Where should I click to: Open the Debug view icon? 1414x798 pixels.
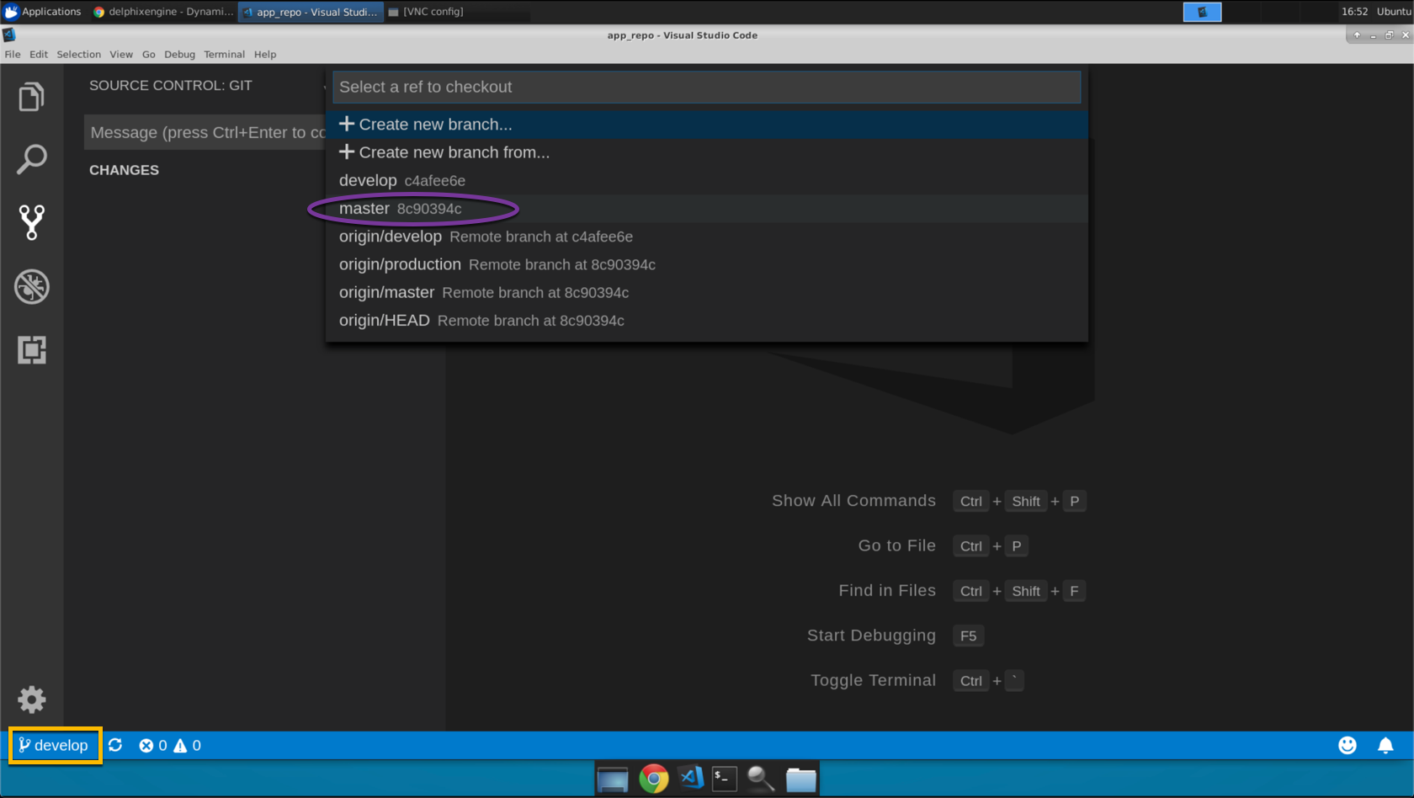click(31, 286)
